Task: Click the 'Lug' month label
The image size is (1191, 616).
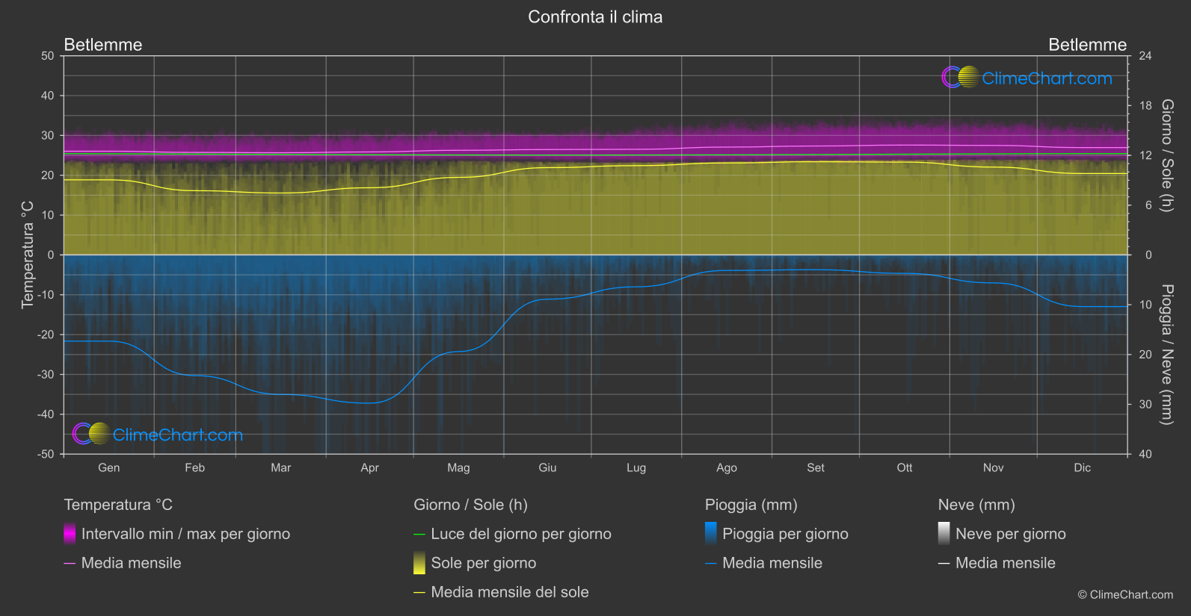Action: [x=636, y=467]
